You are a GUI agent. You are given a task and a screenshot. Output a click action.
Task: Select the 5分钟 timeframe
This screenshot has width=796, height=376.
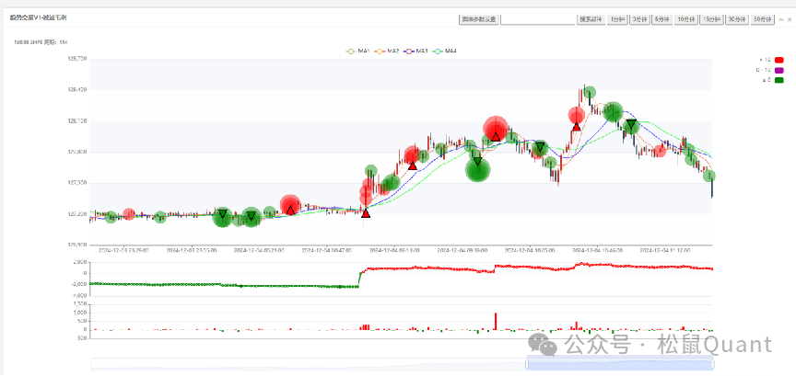(661, 18)
